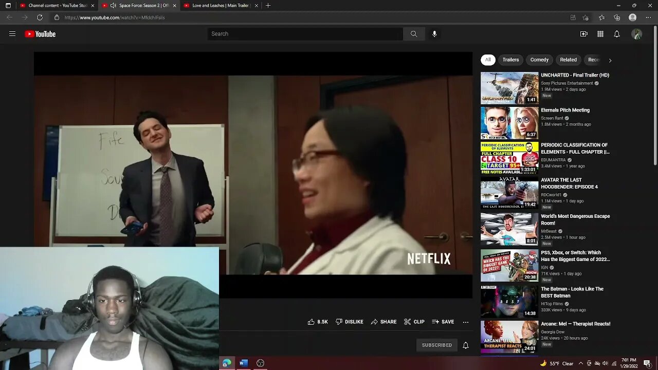658x370 pixels.
Task: Open the taskbar volume speaker control
Action: coord(605,363)
